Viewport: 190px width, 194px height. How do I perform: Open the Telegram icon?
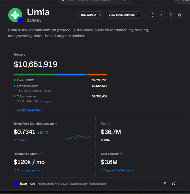coord(179,15)
